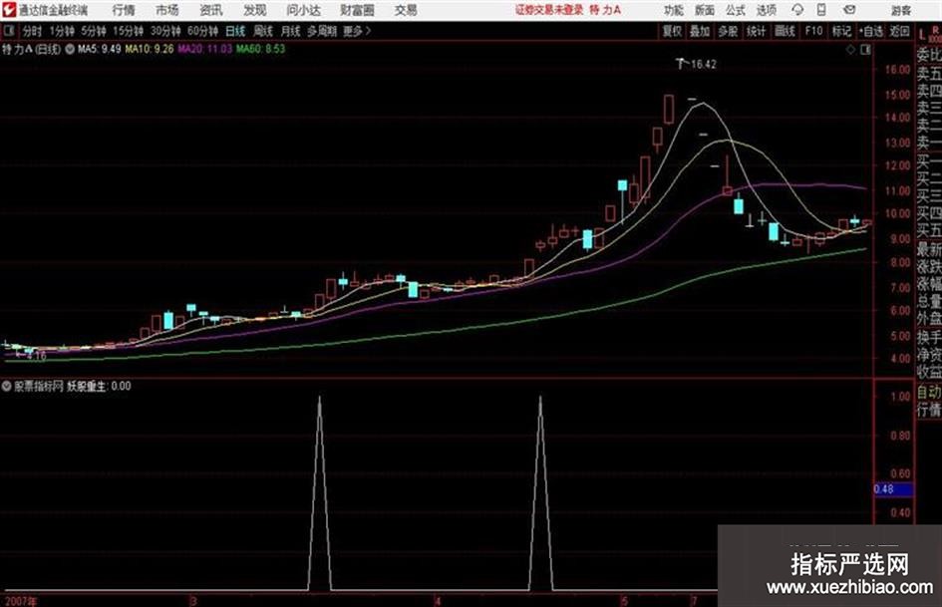This screenshot has height=607, width=942.
Task: Switch to 1分钟 period
Action: (62, 31)
